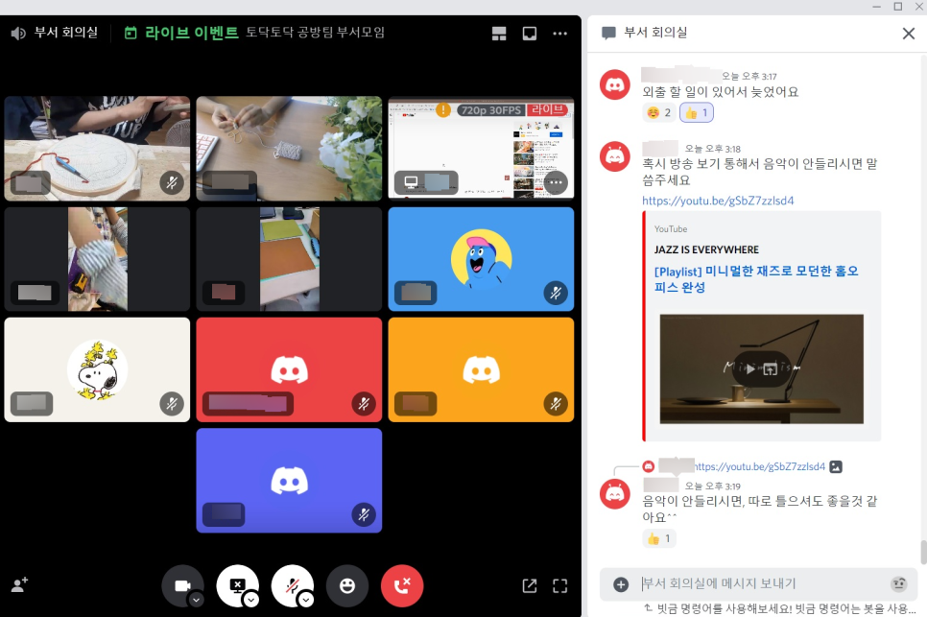
Task: Click the speaker icon beside 부서 회의실
Action: tap(18, 33)
